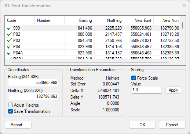
Task: Close the 2D Point Transformation dialog
Action: [184, 5]
